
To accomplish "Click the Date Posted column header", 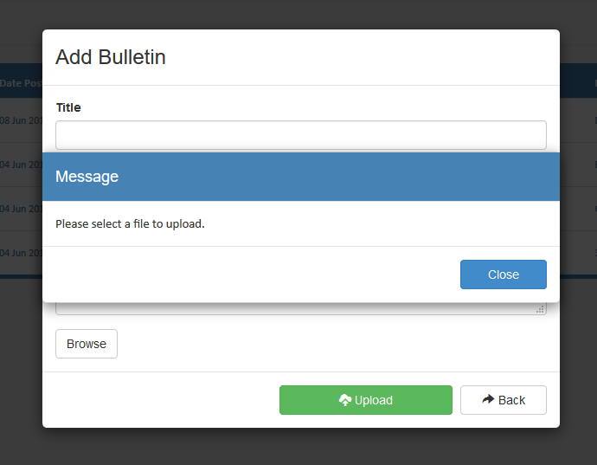I will (x=21, y=83).
